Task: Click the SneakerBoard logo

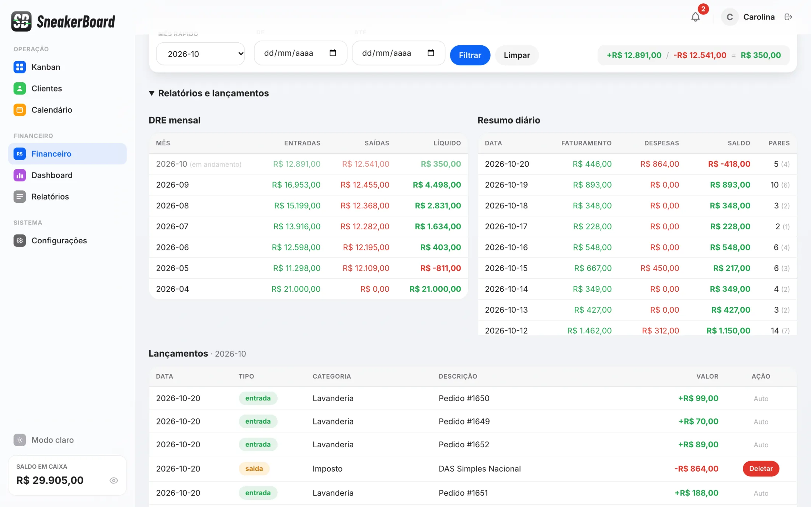Action: click(x=63, y=21)
